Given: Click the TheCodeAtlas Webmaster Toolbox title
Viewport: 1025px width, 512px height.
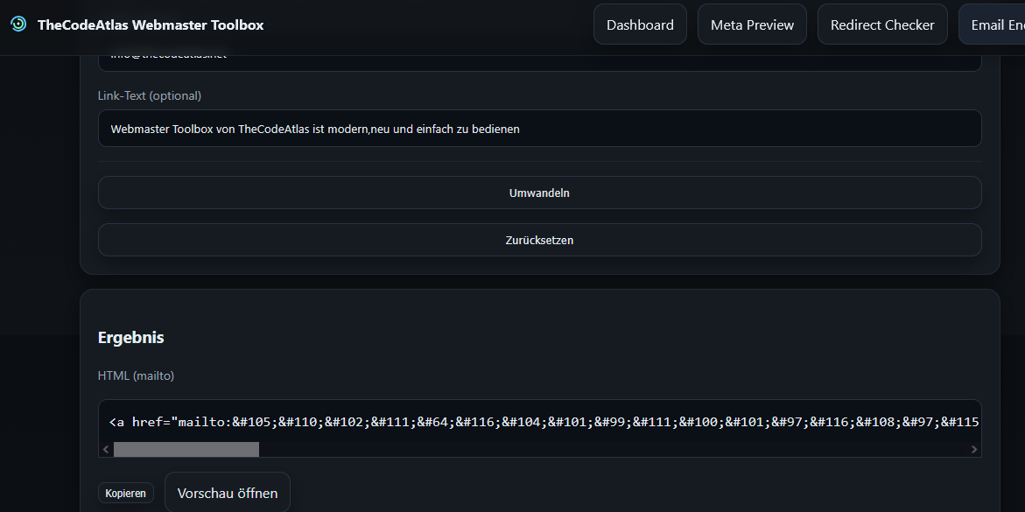Looking at the screenshot, I should point(149,25).
